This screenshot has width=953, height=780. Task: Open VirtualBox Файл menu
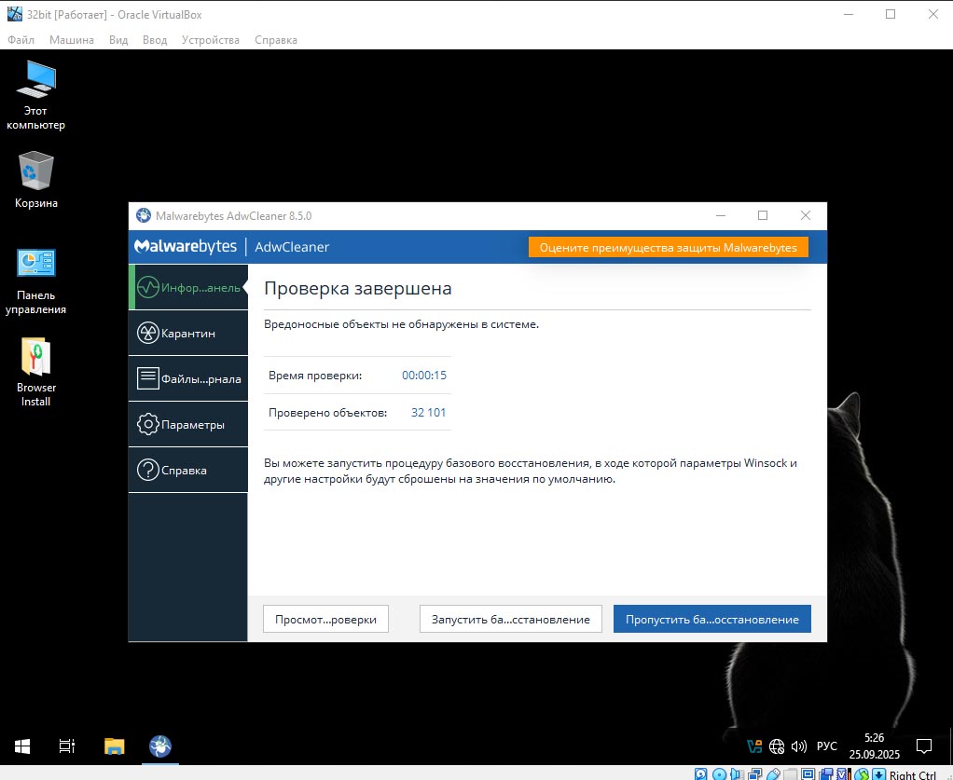coord(21,40)
